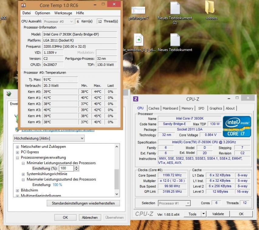Click the power options window title icon
The width and height of the screenshot is (259, 230).
pyautogui.click(x=9, y=94)
